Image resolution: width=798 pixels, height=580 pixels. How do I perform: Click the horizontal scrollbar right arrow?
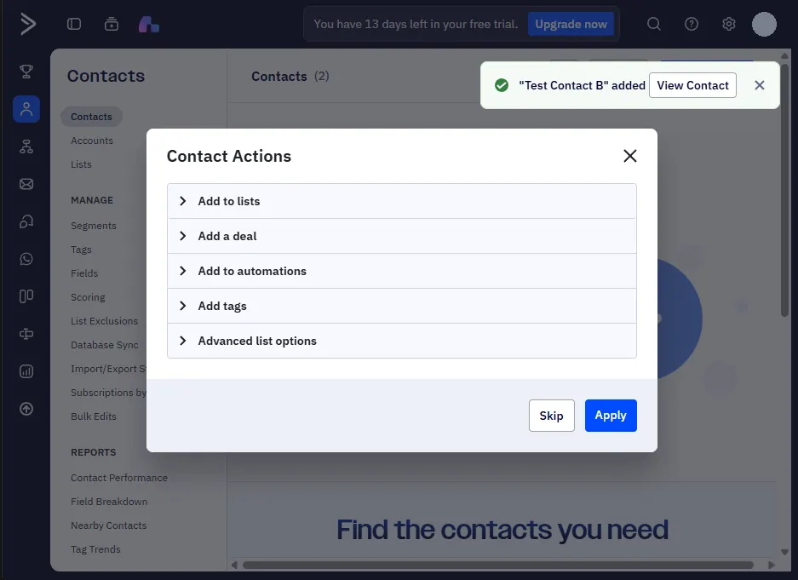pos(771,565)
